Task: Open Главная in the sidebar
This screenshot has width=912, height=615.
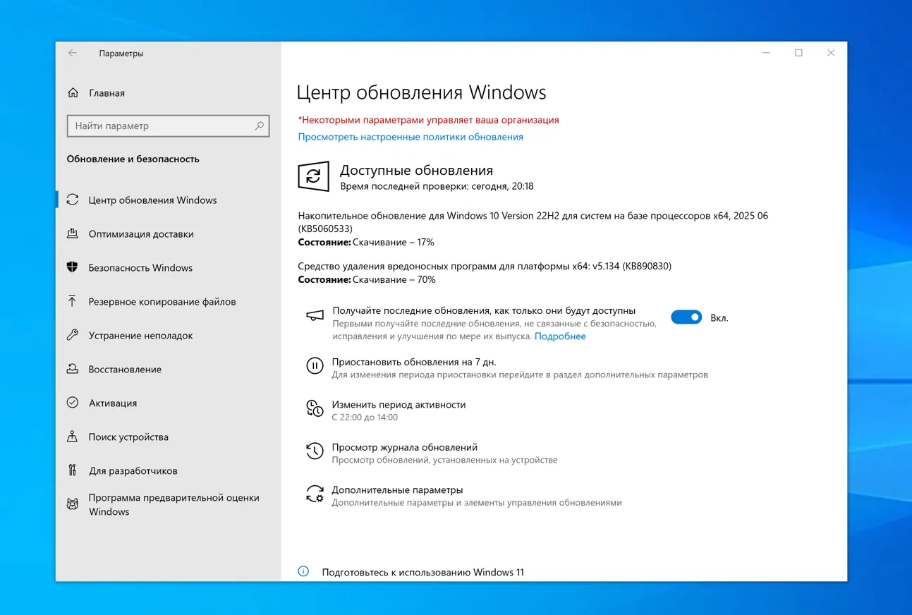Action: click(107, 93)
